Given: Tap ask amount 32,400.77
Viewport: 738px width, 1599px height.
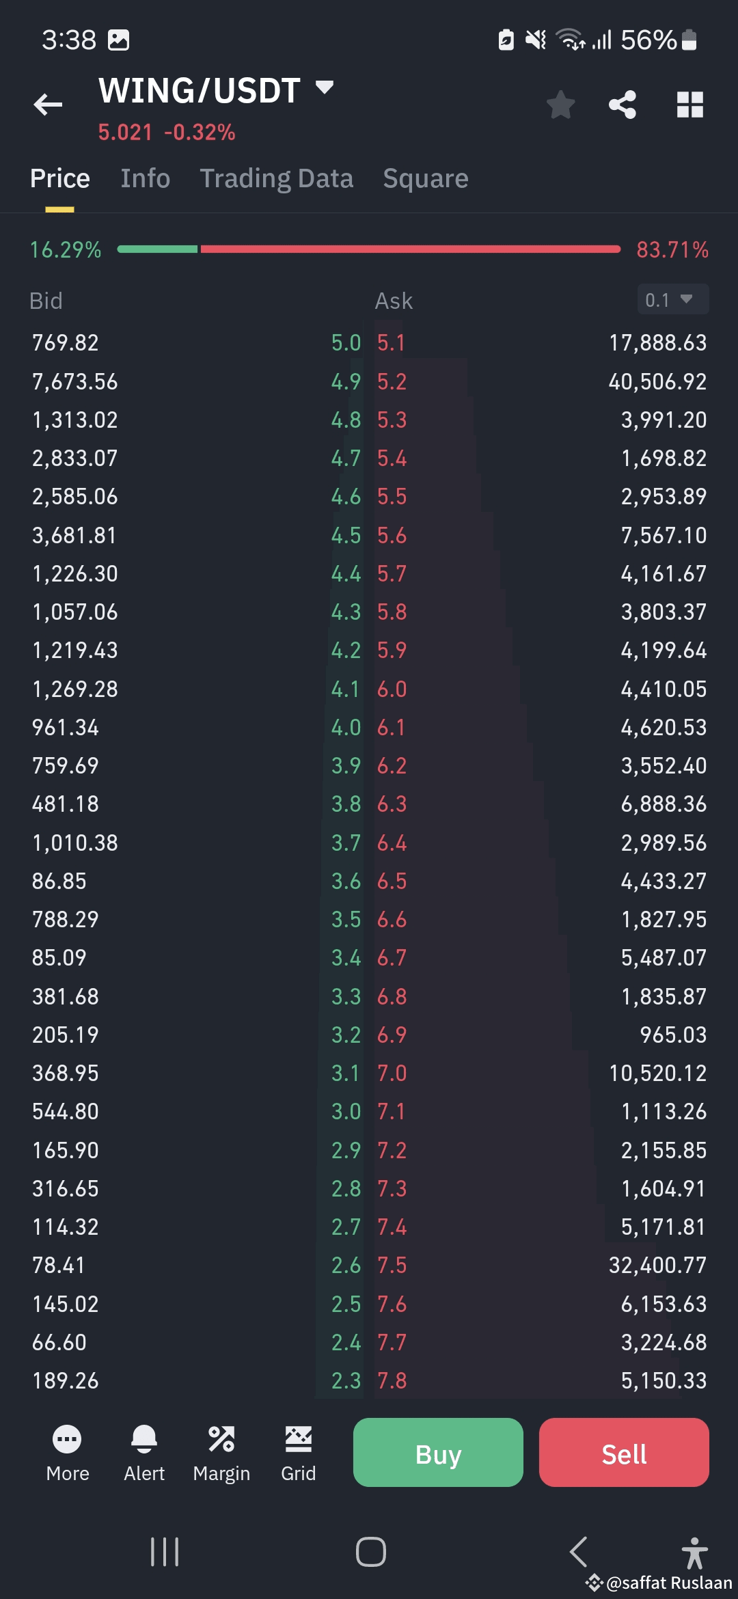Looking at the screenshot, I should pos(658,1265).
